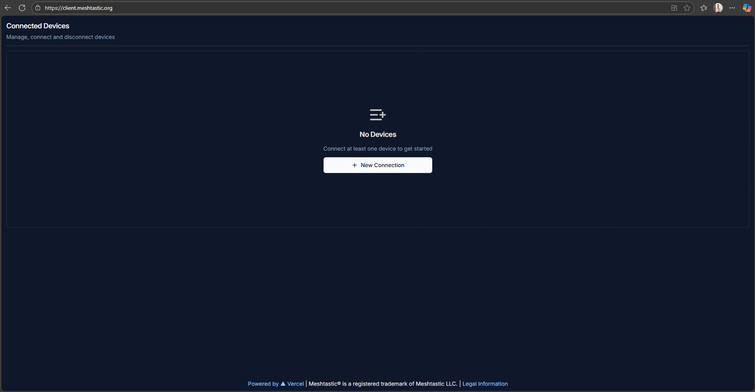
Task: Click 'Connect at least one device to get started'
Action: tap(378, 149)
